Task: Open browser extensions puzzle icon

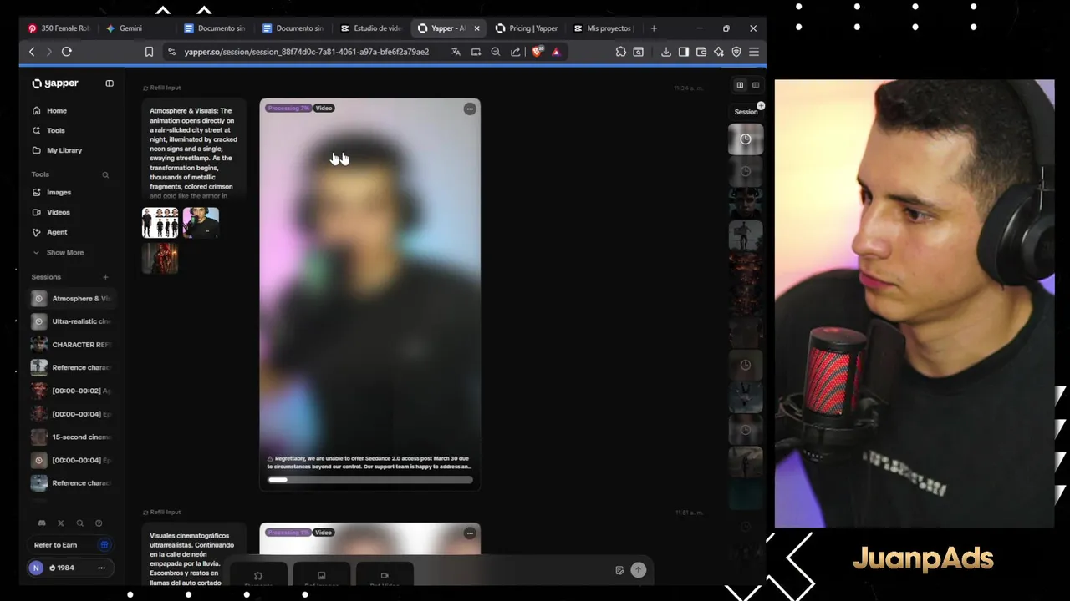Action: coord(620,52)
